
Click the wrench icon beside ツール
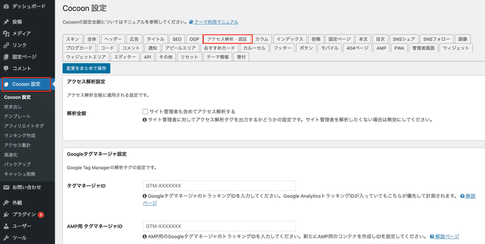tap(6, 238)
